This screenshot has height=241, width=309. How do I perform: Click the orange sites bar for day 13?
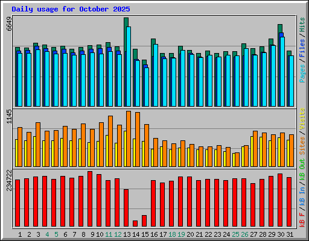[129, 139]
